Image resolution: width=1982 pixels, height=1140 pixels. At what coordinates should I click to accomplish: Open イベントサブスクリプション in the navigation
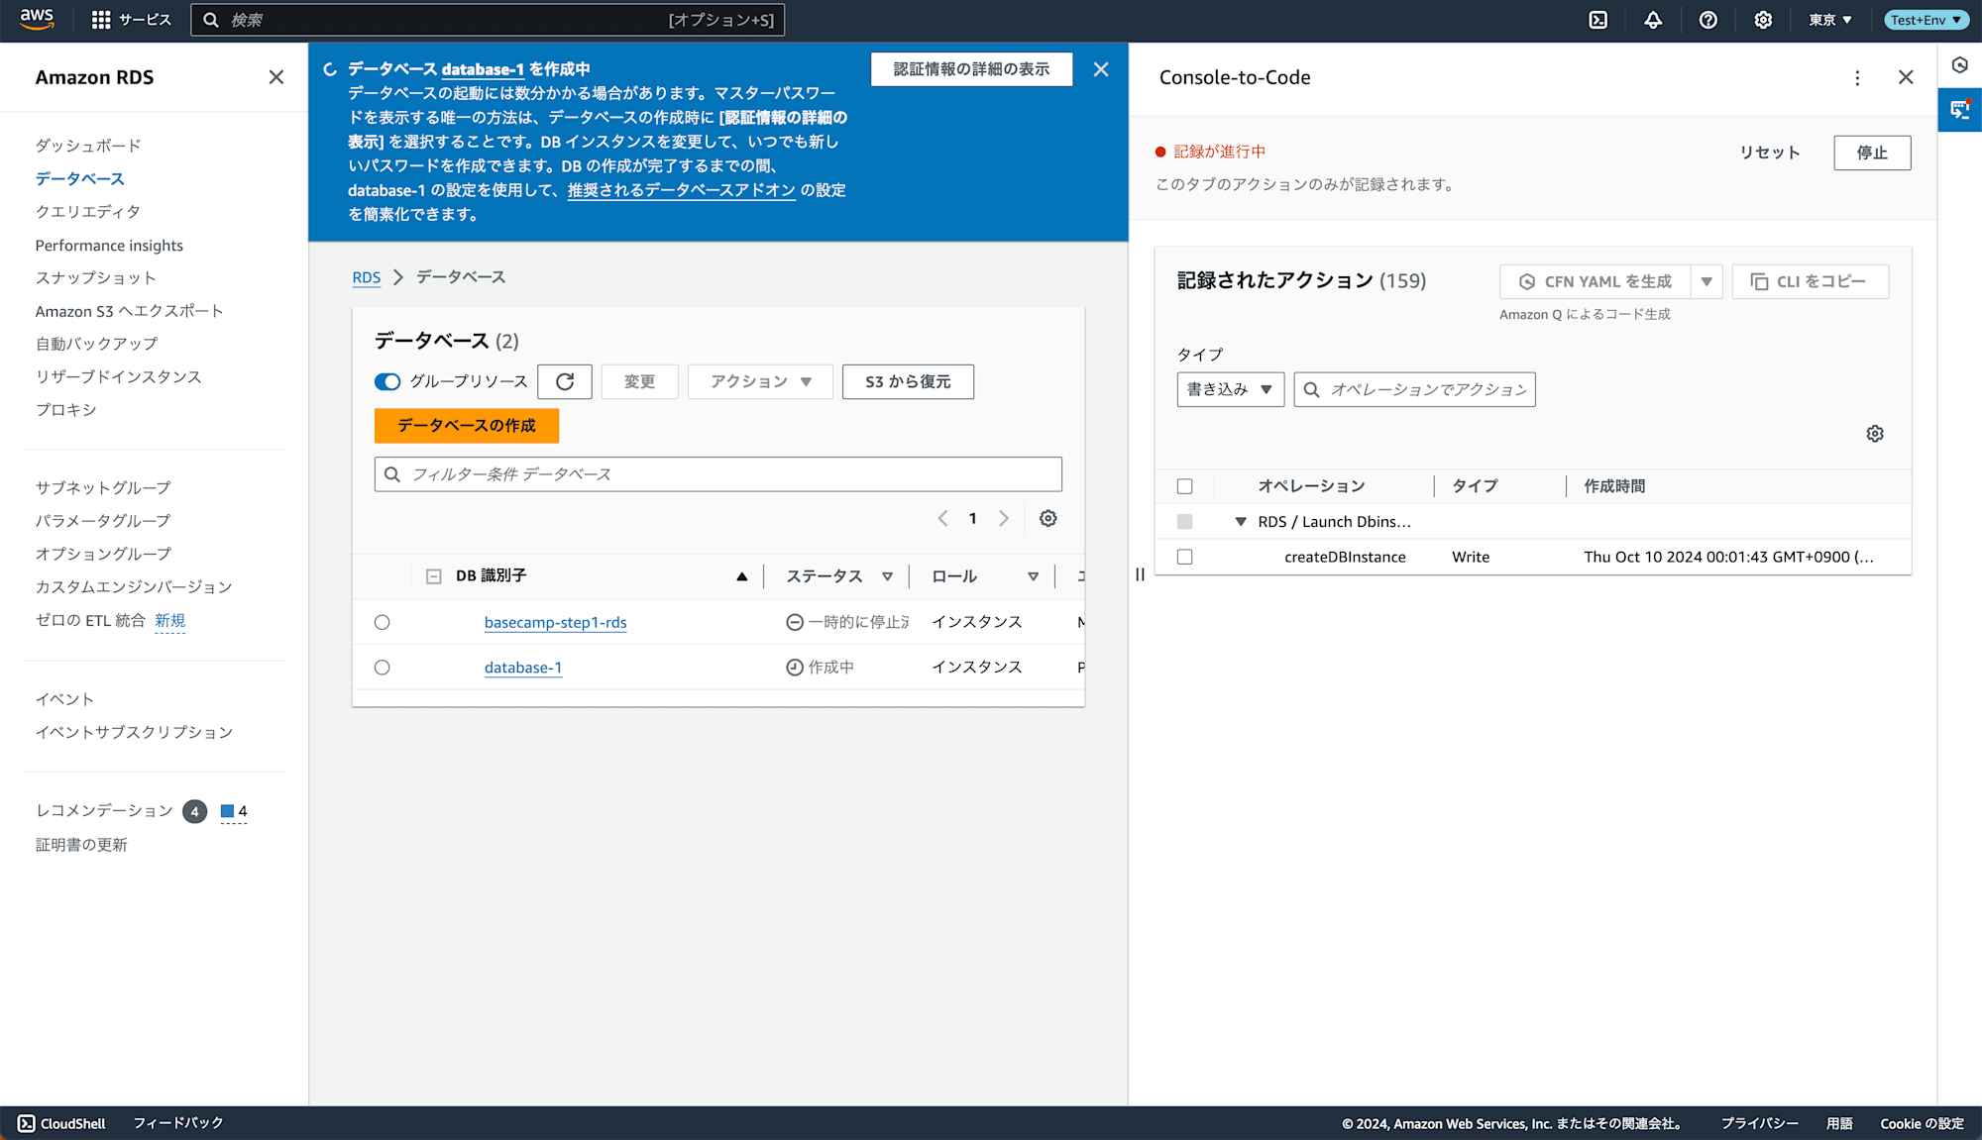(x=134, y=733)
